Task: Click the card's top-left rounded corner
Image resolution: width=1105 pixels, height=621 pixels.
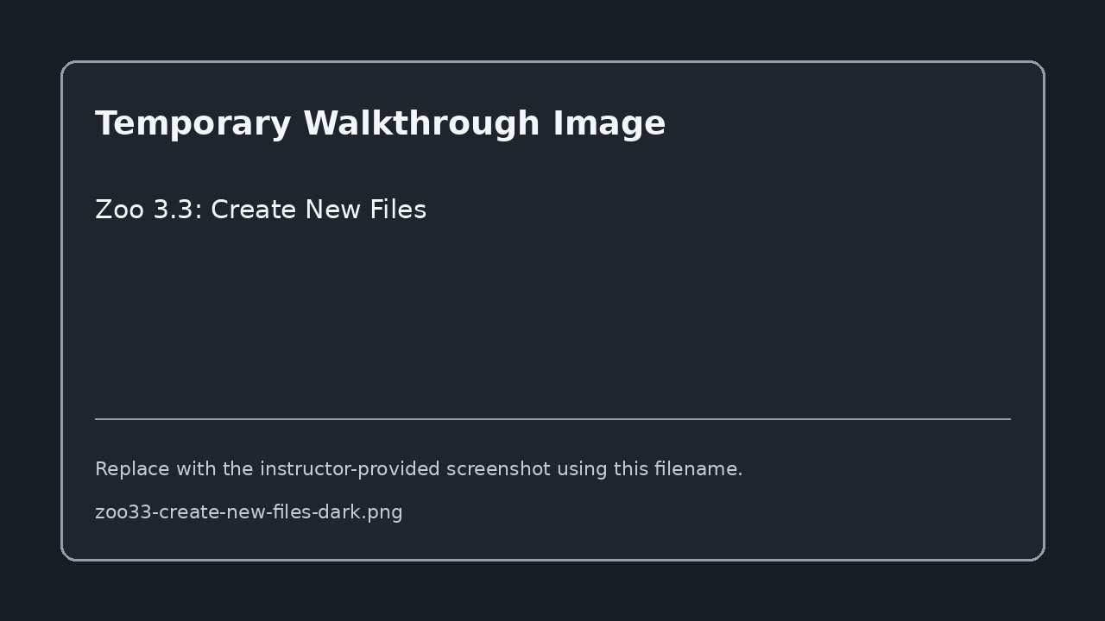Action: (69, 69)
